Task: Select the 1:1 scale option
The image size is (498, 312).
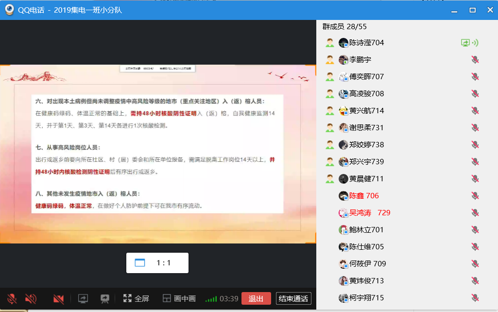Action: tap(164, 263)
